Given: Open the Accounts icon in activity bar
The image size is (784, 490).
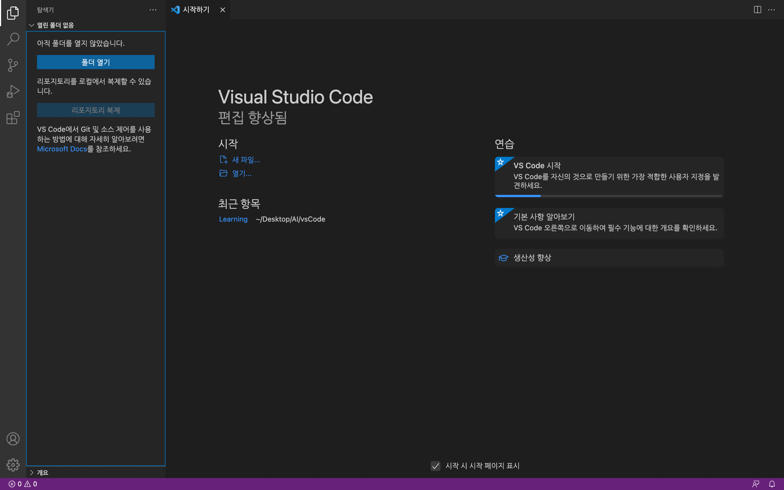Looking at the screenshot, I should point(13,439).
